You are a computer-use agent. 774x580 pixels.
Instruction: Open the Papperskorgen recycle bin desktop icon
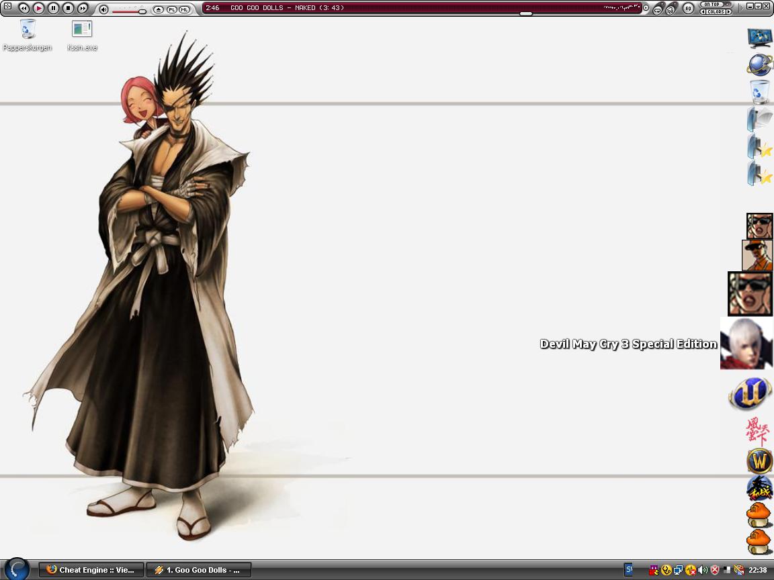(x=27, y=35)
